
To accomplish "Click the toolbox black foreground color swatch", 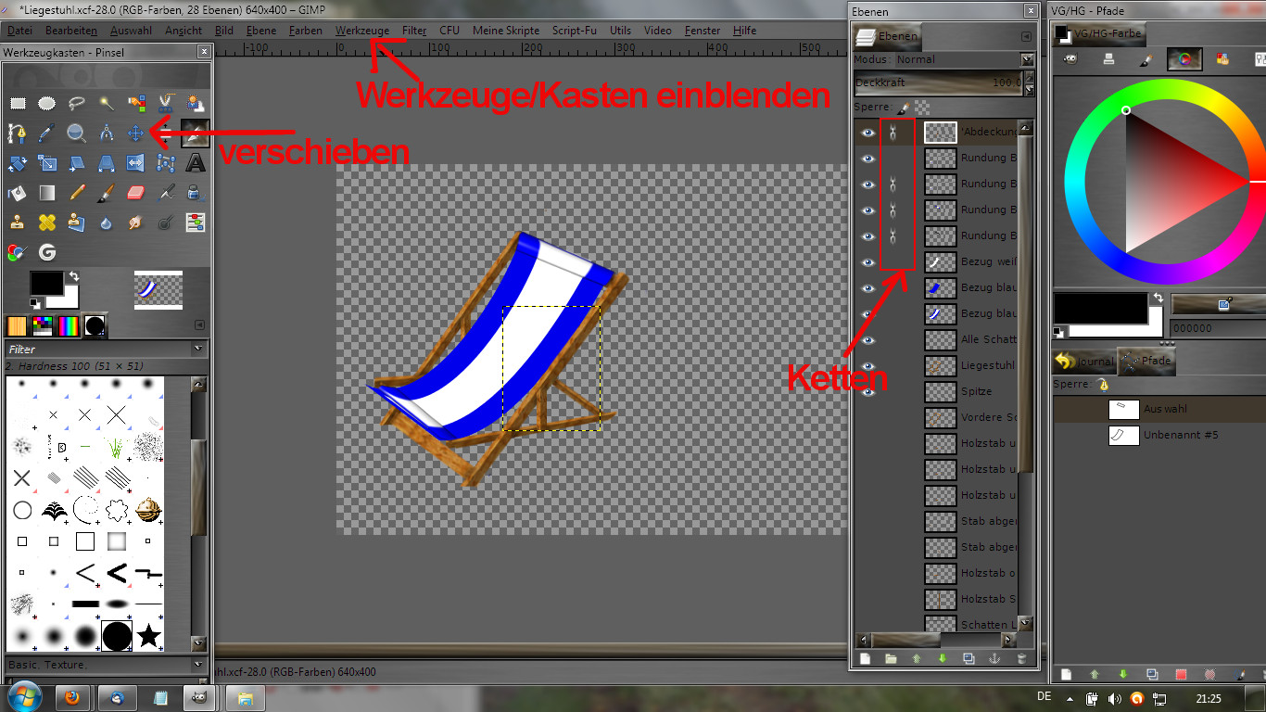I will [x=46, y=284].
